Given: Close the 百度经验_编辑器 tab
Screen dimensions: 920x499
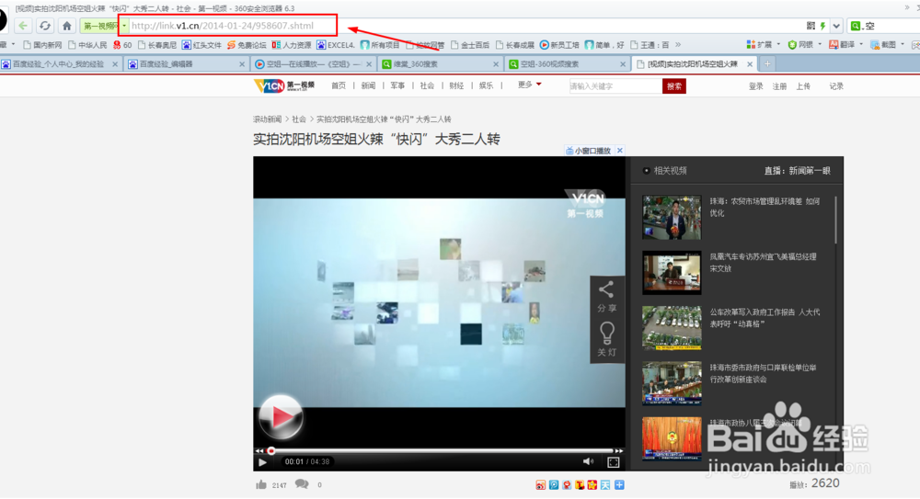Looking at the screenshot, I should coord(242,64).
